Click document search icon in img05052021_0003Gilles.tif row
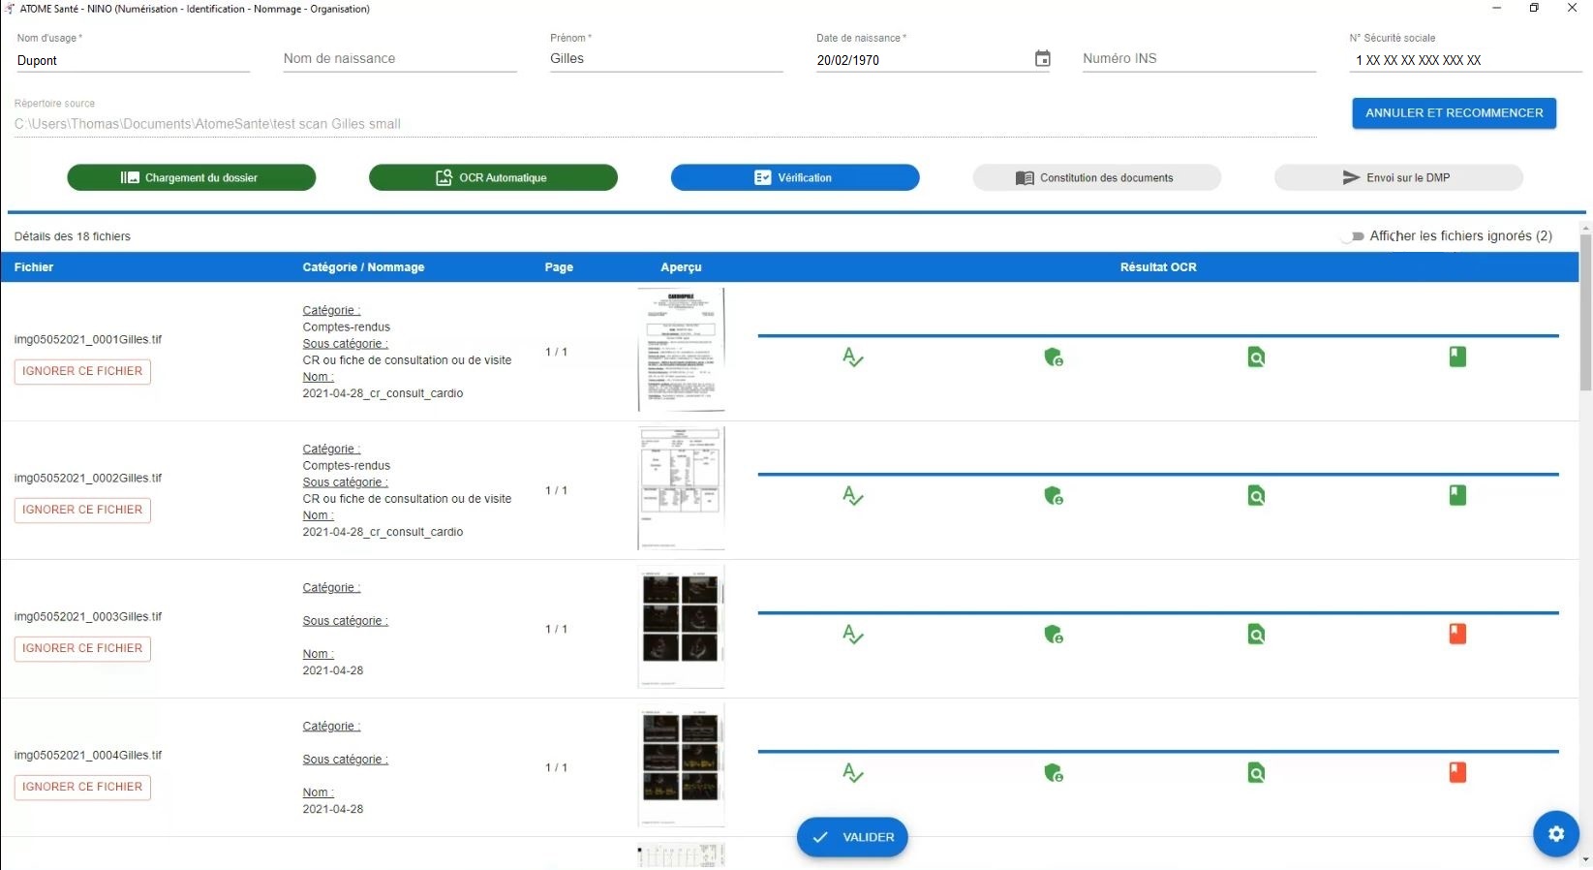 pos(1256,635)
